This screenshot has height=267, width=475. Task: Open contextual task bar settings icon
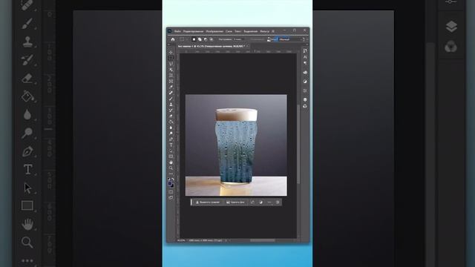(278, 202)
